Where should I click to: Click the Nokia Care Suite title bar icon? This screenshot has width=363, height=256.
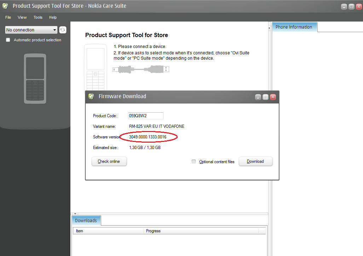tap(5, 6)
